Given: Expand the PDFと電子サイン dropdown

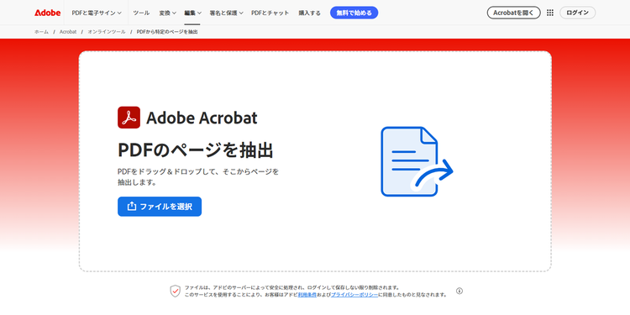Looking at the screenshot, I should pyautogui.click(x=97, y=13).
